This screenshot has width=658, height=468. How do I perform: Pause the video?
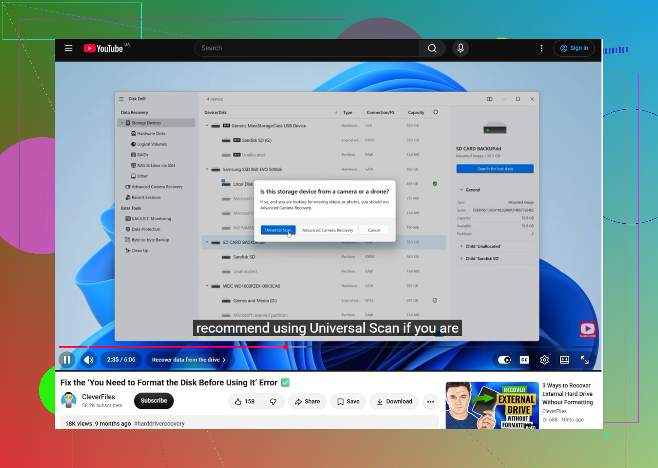(67, 360)
